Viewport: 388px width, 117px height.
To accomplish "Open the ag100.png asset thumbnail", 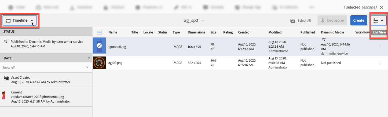I will [99, 63].
